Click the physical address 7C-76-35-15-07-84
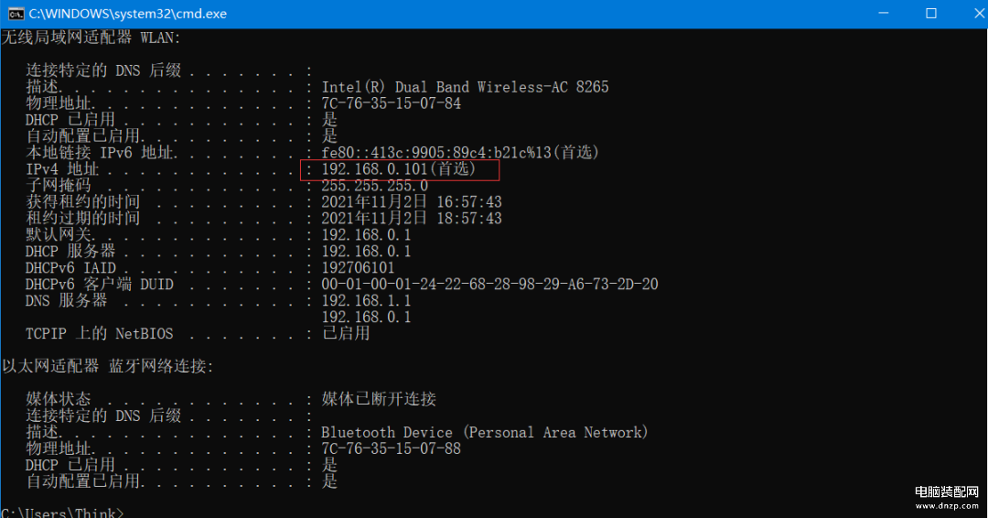The image size is (988, 518). (392, 103)
